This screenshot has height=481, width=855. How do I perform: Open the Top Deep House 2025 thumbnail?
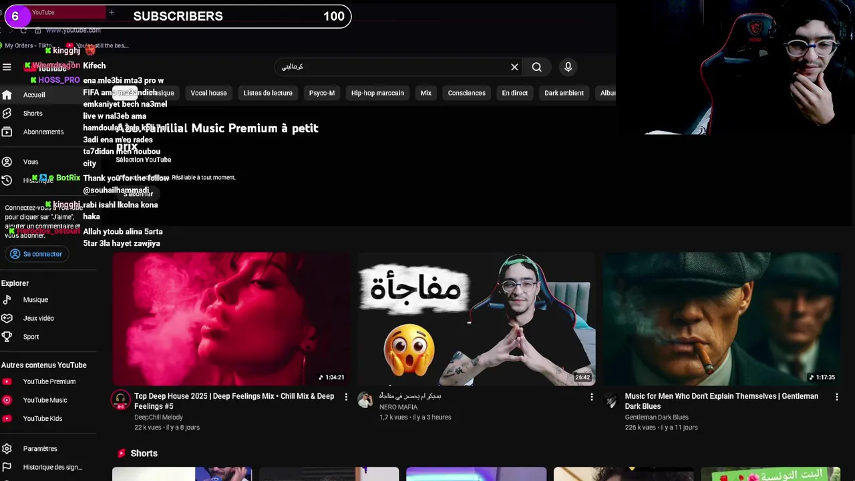coord(231,319)
